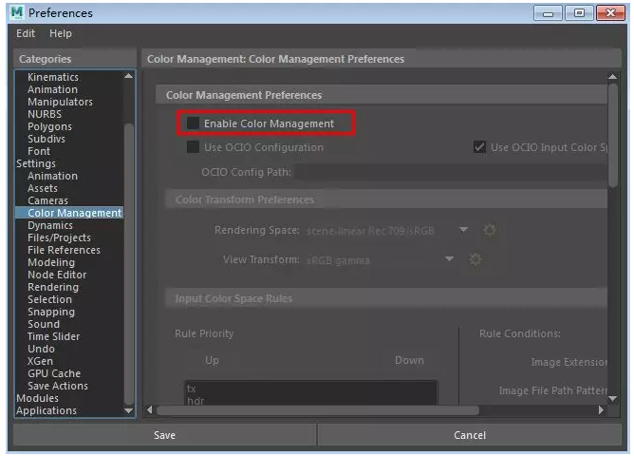Select XGen category
This screenshot has width=634, height=456.
tap(40, 361)
